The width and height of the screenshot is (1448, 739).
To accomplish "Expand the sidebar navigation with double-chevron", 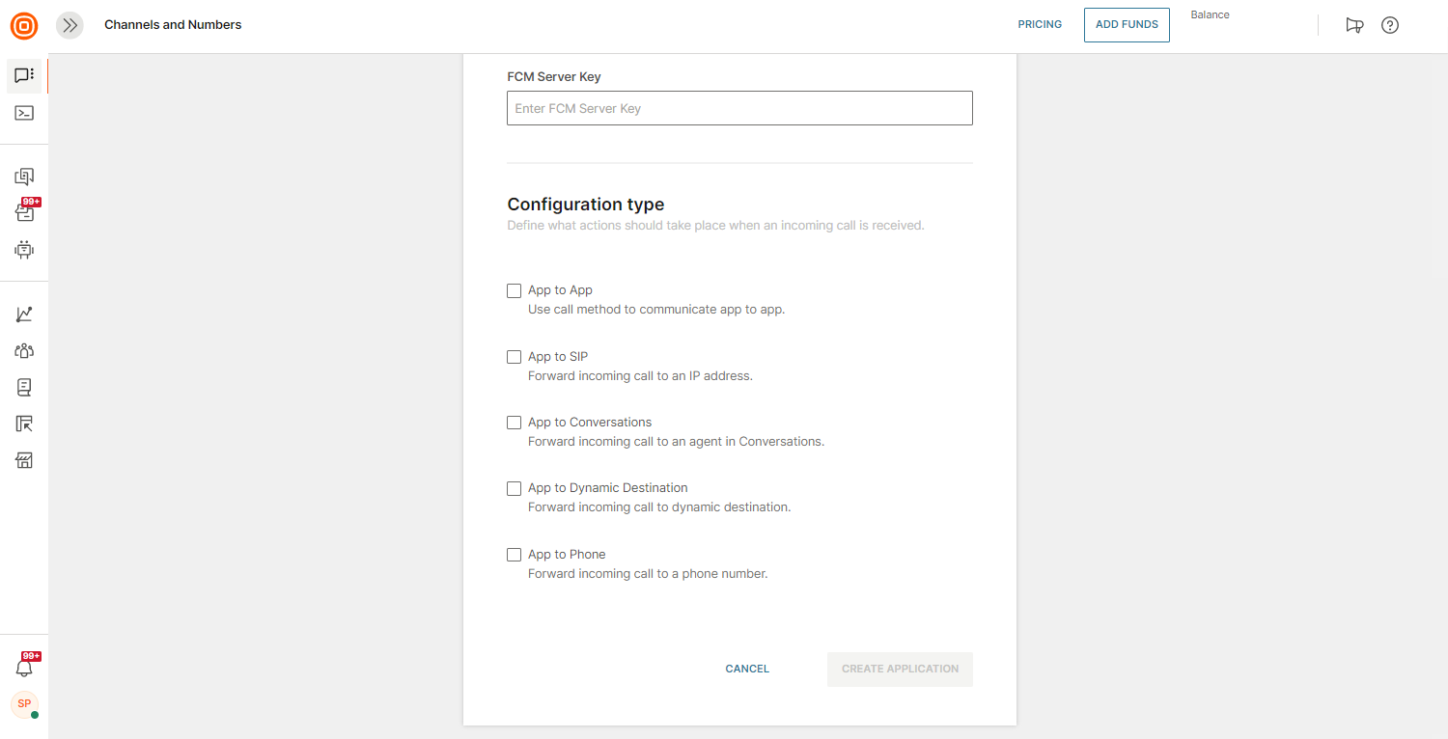I will tap(70, 26).
